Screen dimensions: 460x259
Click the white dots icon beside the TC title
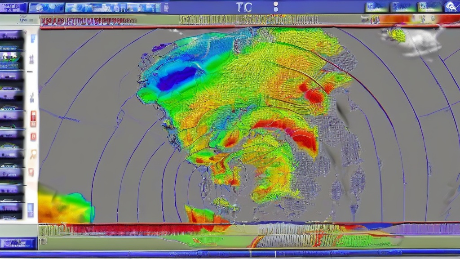pyautogui.click(x=275, y=7)
